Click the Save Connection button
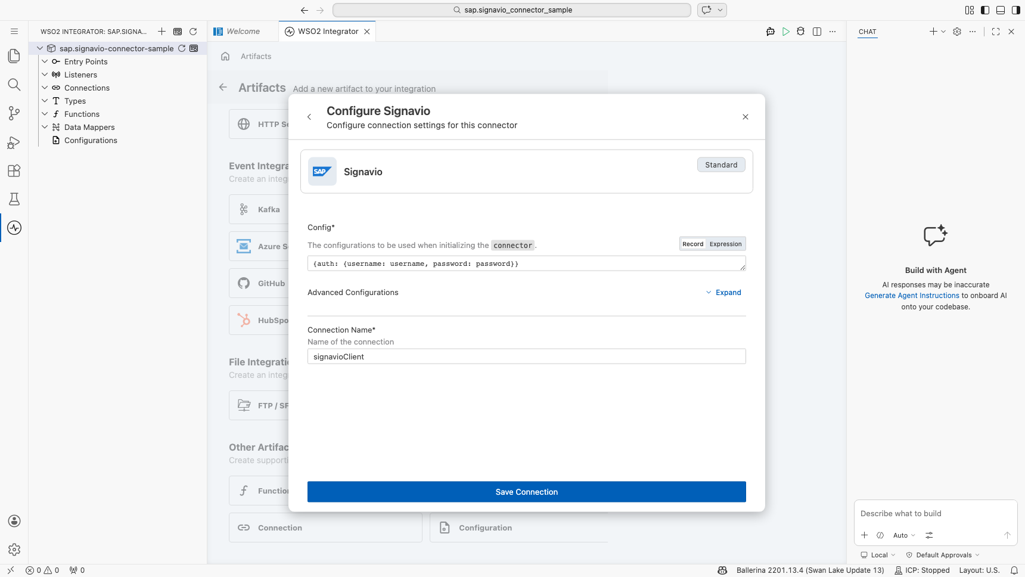1025x577 pixels. click(527, 492)
